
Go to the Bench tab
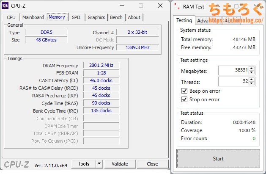click(x=116, y=17)
